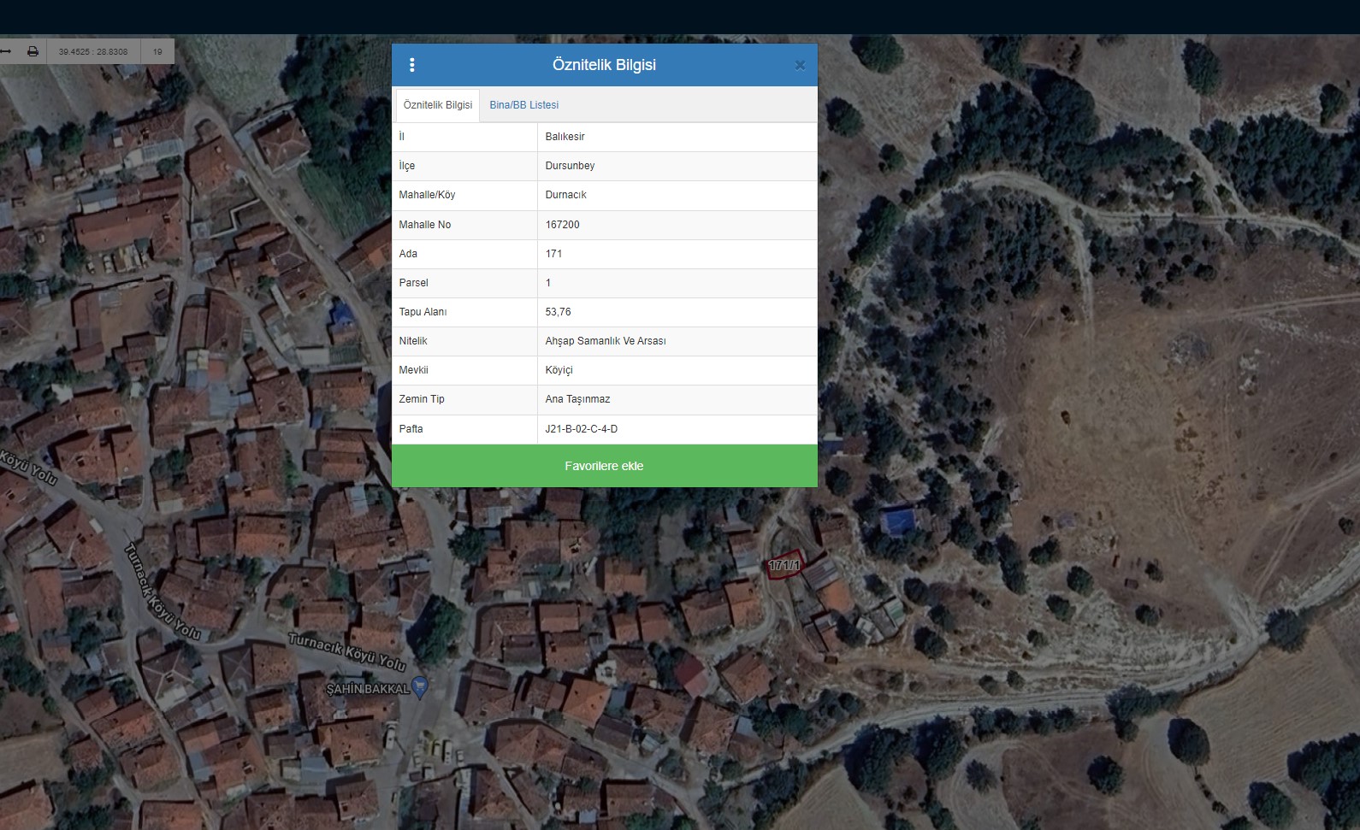Select the 171/1 parcel label on map
Image resolution: width=1360 pixels, height=830 pixels.
pos(783,565)
